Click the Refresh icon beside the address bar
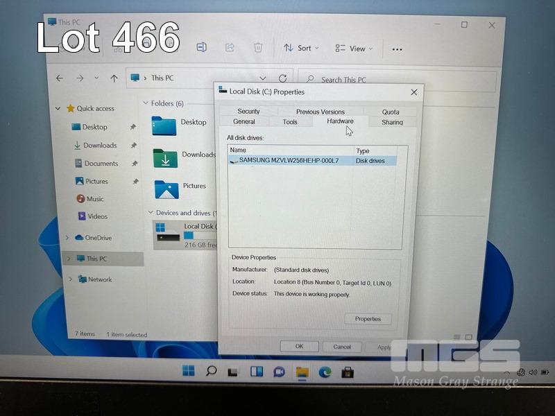Viewport: 555px width, 416px height. coord(282,78)
